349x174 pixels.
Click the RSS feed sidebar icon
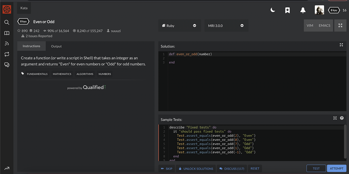click(7, 43)
